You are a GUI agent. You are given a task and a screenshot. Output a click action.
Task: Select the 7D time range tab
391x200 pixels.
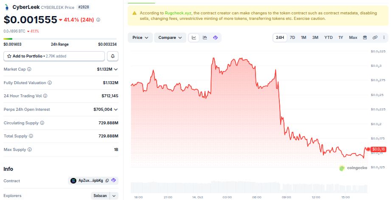coord(292,38)
